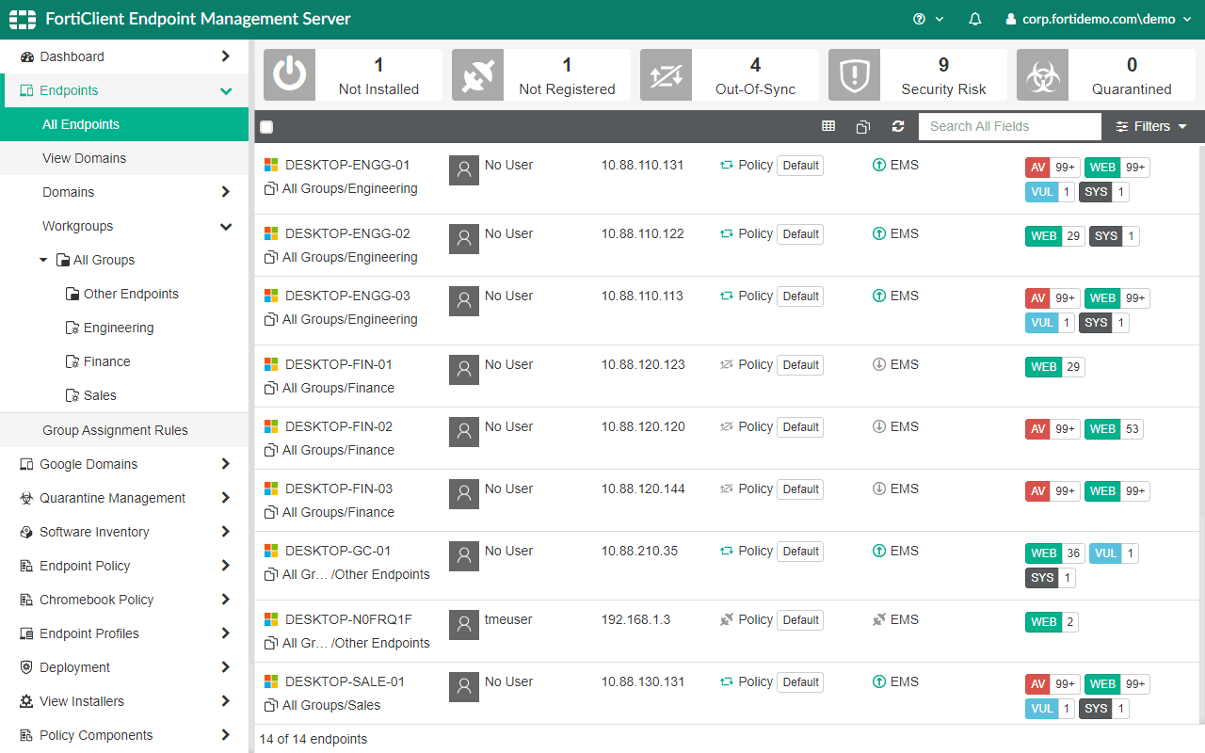Click the Endpoint Profiles sidebar icon
This screenshot has width=1205, height=753.
pyautogui.click(x=26, y=633)
